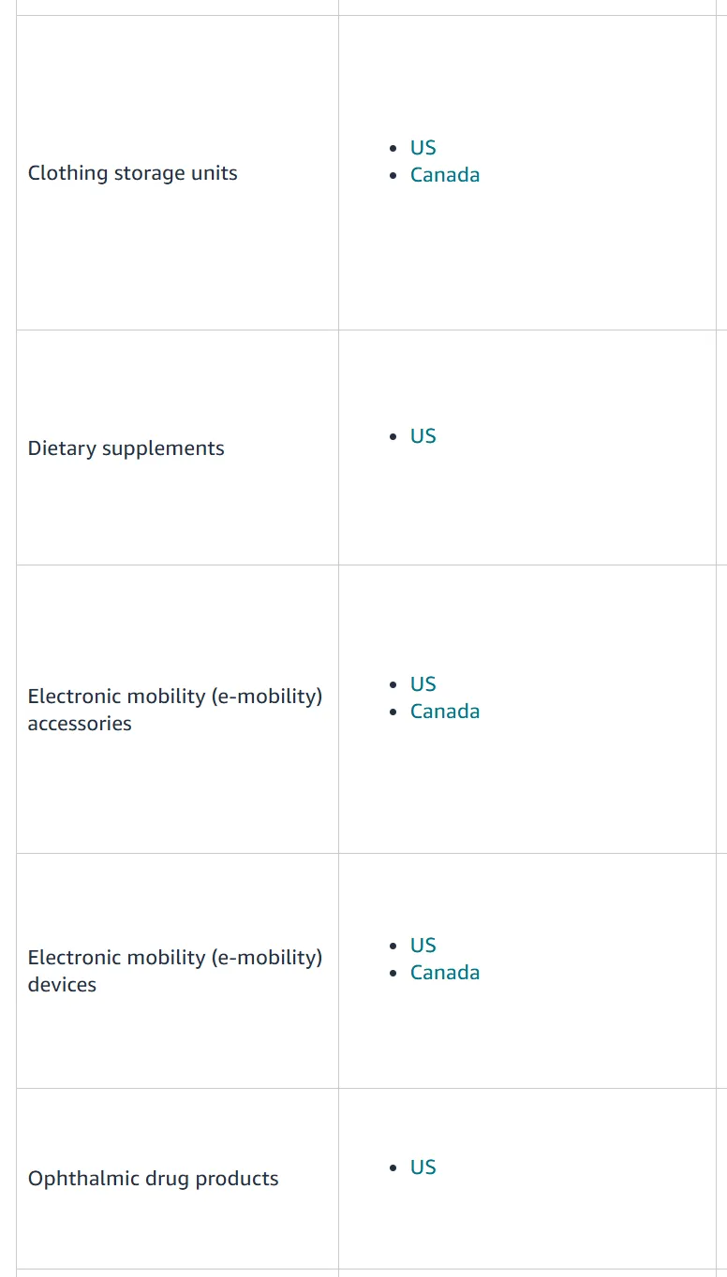Click the 'Clothing storage units' row label
This screenshot has height=1277, width=727.
(x=132, y=173)
